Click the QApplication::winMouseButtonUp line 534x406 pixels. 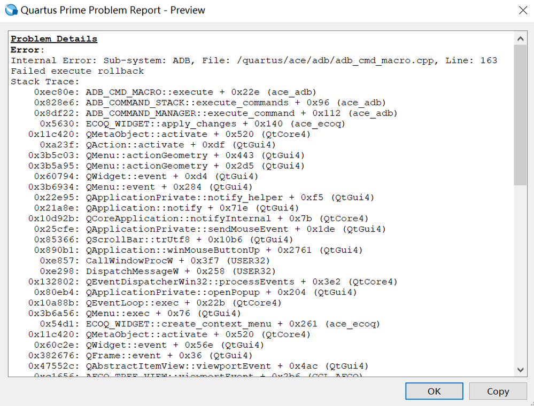[198, 251]
